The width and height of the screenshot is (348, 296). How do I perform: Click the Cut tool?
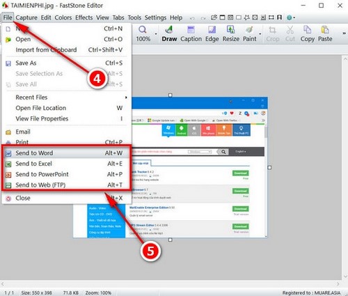[290, 33]
